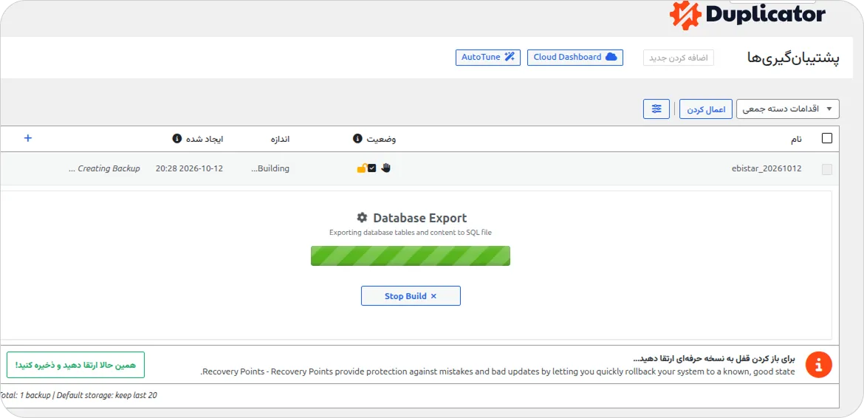Open the Cloud Dashboard

[575, 58]
